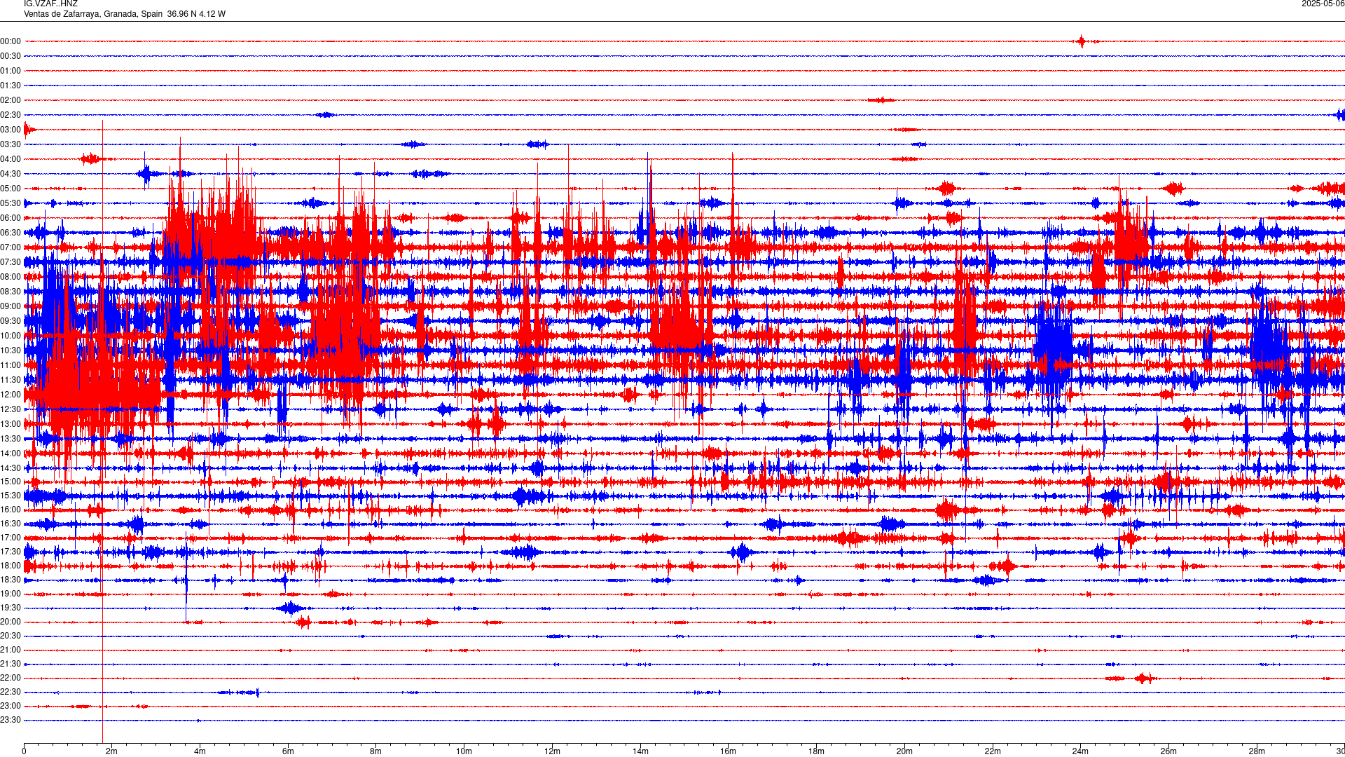Screen dimensions: 1345x757
Task: Select the 04:00 time row label
Action: point(11,159)
